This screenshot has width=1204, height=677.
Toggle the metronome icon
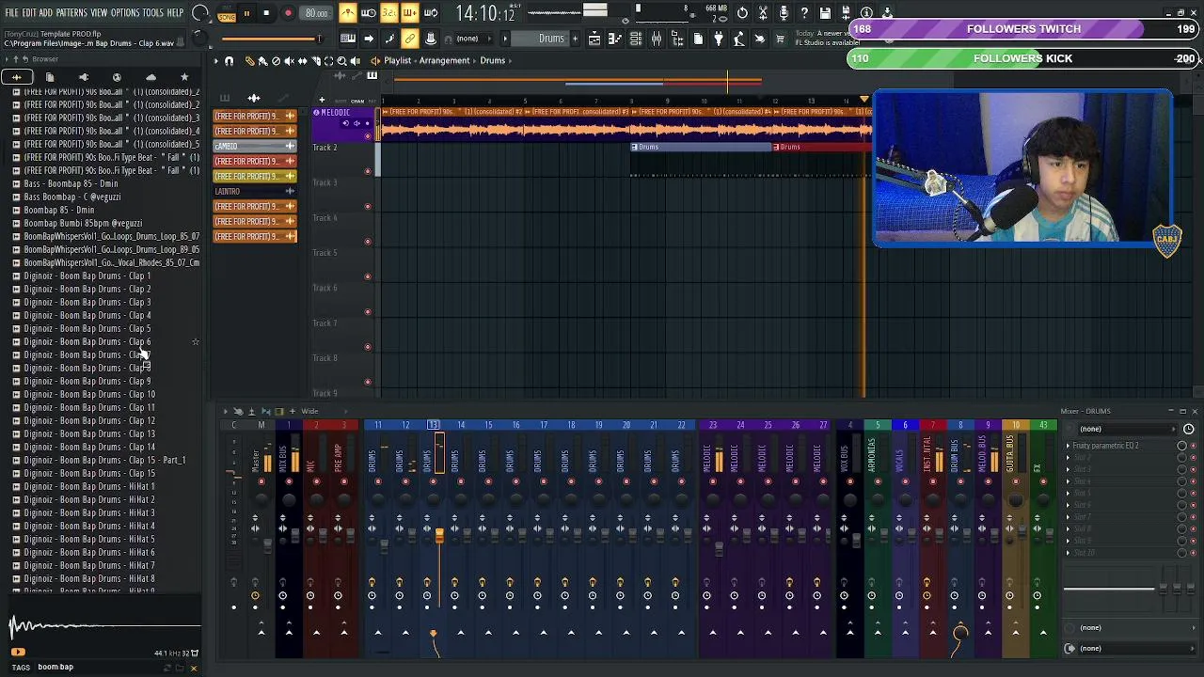point(348,13)
